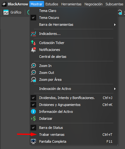The height and width of the screenshot is (149, 125).
Task: Click the Zoom por Área label
Action: [50, 80]
